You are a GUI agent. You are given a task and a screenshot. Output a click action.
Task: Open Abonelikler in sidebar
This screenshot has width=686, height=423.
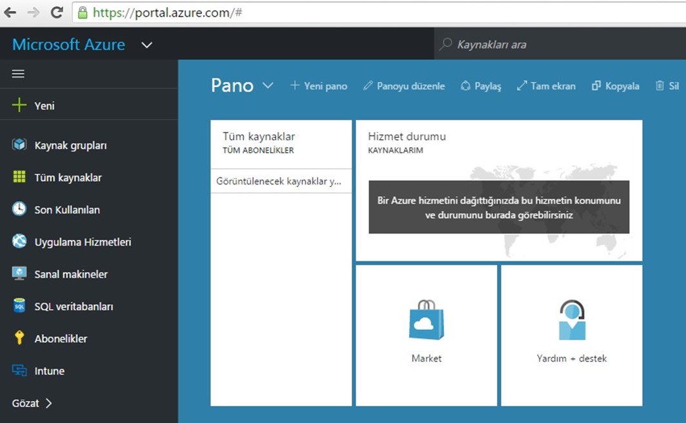click(61, 339)
